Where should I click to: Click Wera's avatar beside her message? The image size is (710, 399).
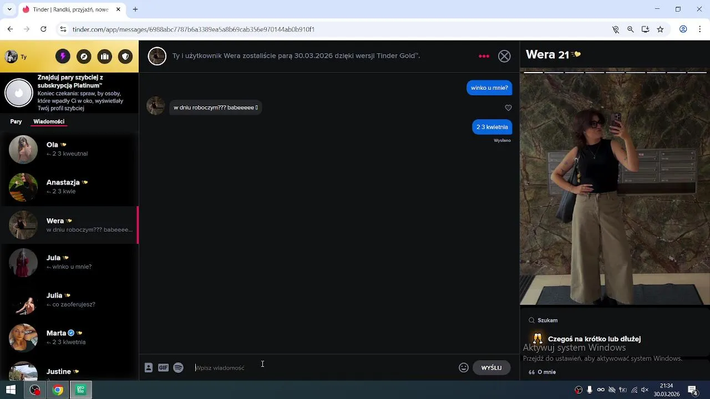155,105
